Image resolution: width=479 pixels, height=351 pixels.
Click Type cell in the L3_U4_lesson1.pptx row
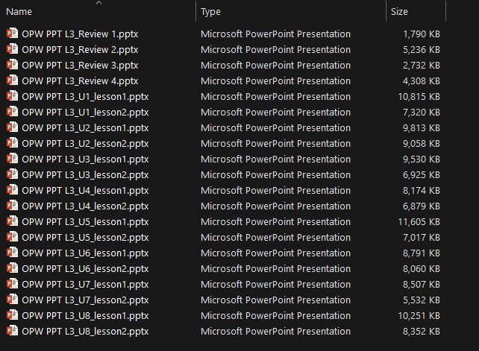[275, 191]
